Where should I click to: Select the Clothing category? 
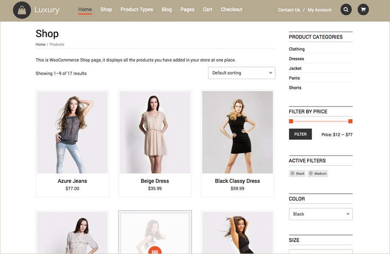coord(296,49)
